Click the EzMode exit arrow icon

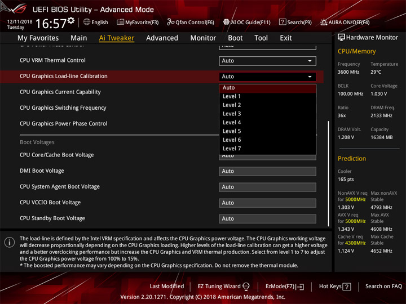pos(301,287)
